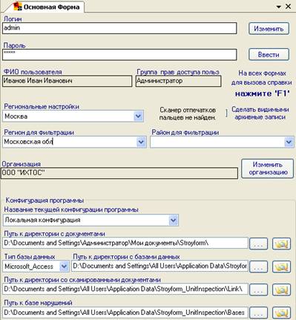Click scanned documents path field ending Link\
This screenshot has height=320, width=296.
click(x=125, y=289)
